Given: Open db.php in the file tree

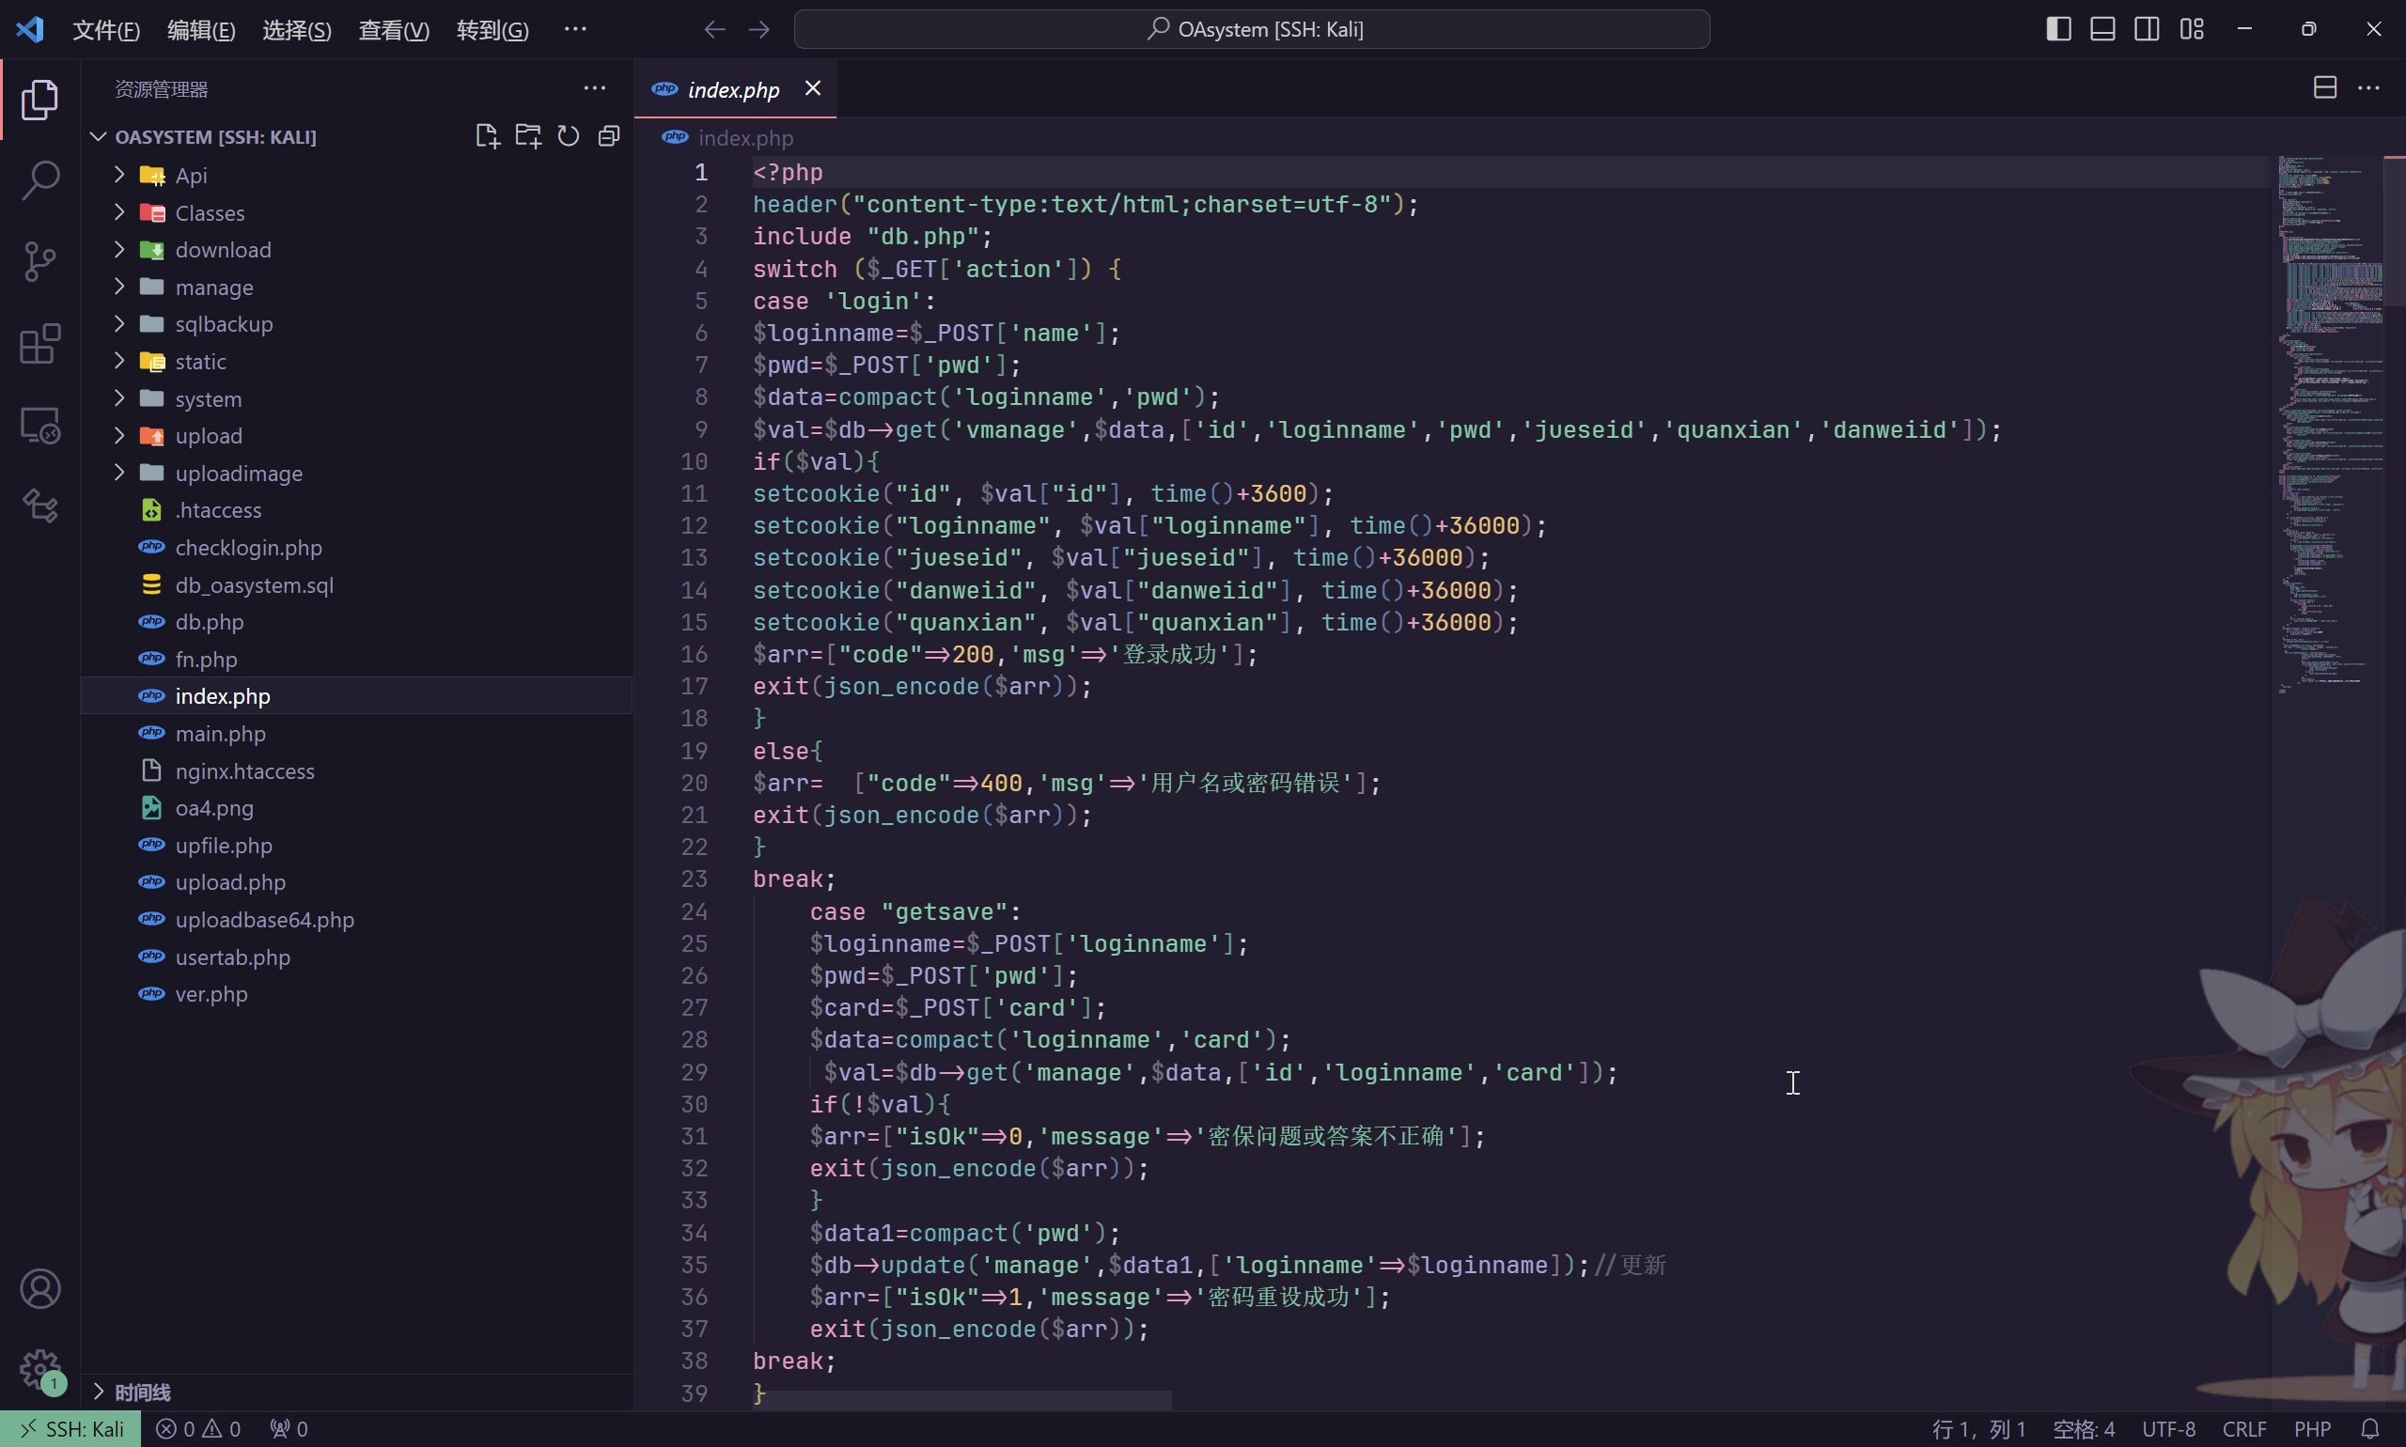Looking at the screenshot, I should click(x=356, y=622).
